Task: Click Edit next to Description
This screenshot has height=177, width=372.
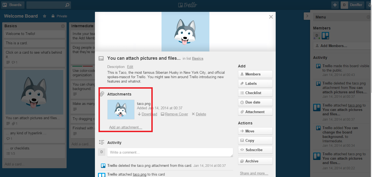Action: pos(130,67)
